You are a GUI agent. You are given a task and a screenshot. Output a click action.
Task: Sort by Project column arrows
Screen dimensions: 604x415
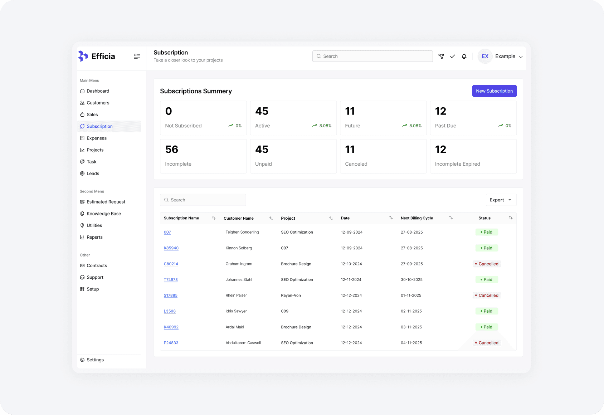[x=331, y=218]
